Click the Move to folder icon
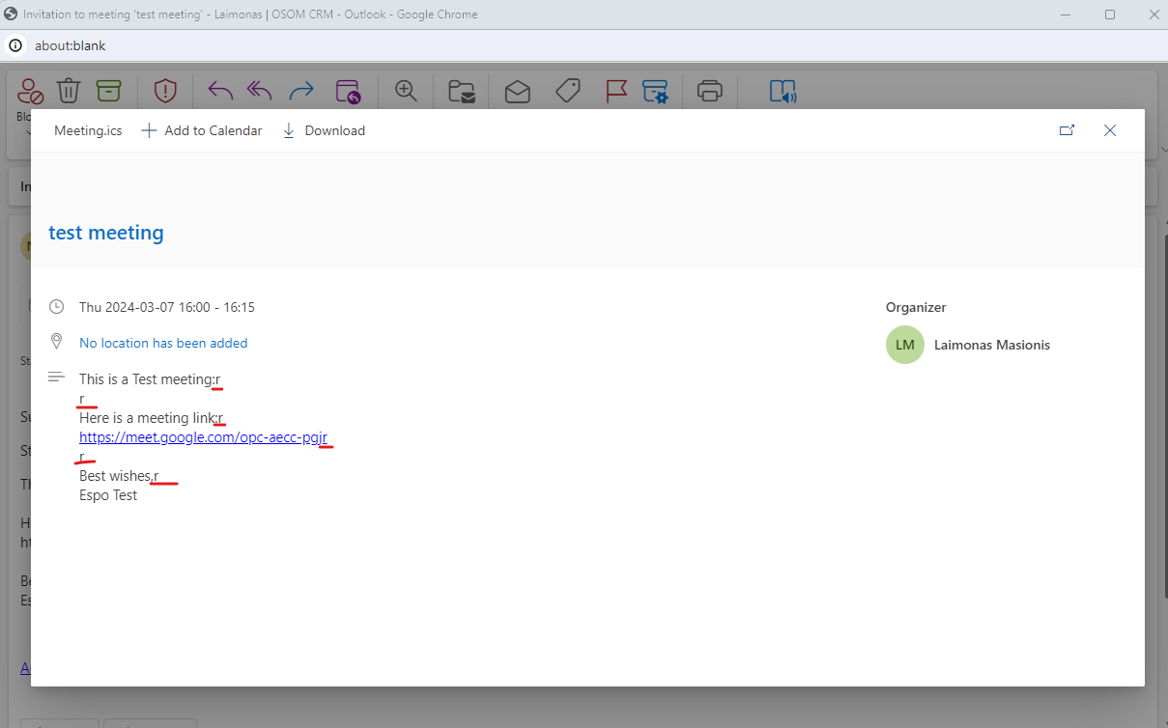1168x728 pixels. pyautogui.click(x=462, y=91)
